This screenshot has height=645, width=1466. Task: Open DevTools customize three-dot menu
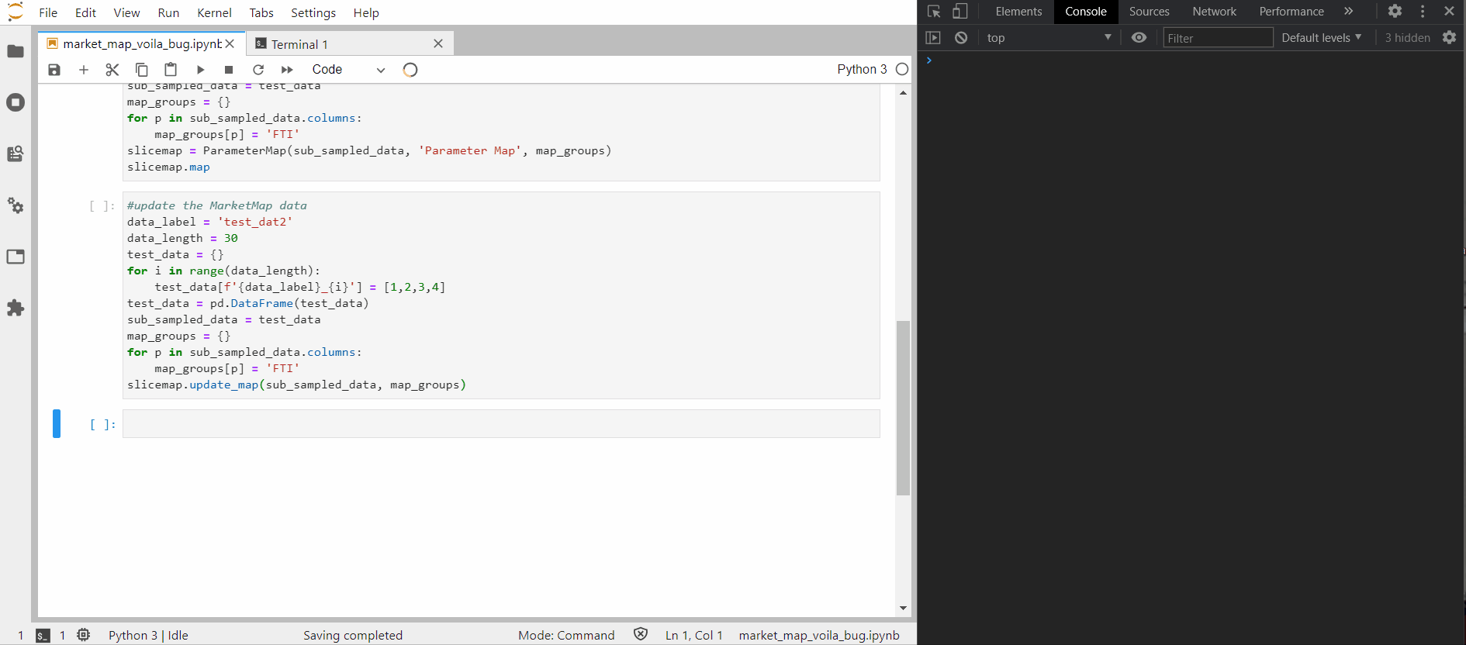coord(1423,11)
